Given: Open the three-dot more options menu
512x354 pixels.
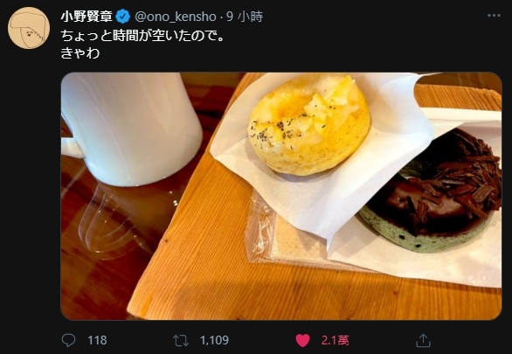Looking at the screenshot, I should [x=494, y=16].
